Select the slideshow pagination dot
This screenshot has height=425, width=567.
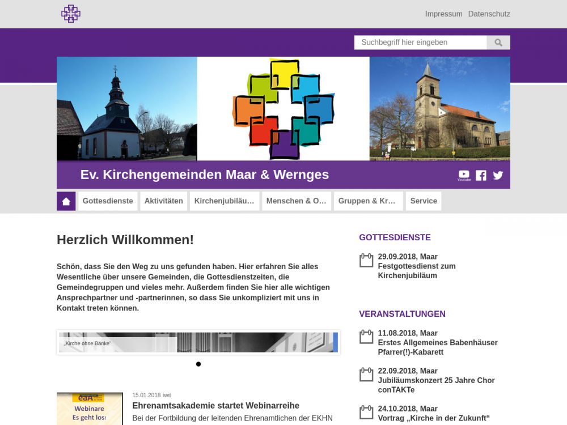coord(198,364)
